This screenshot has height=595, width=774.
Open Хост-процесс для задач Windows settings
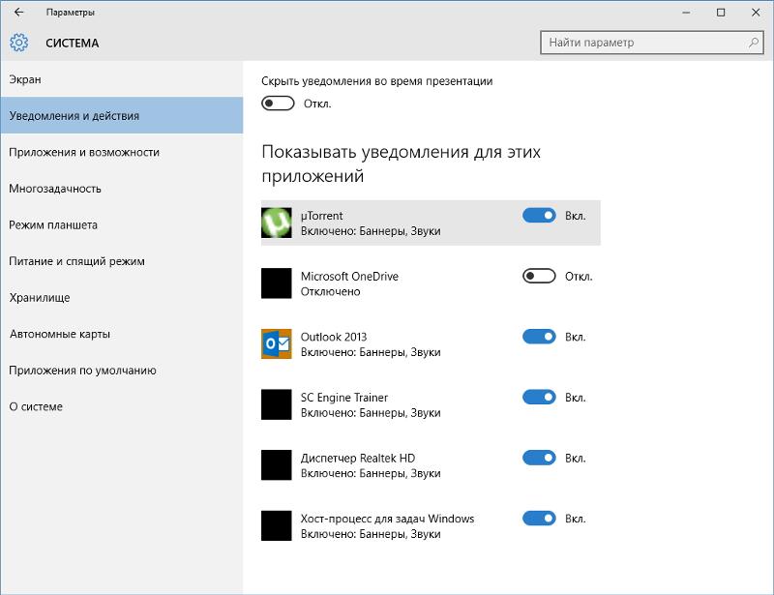coord(387,525)
